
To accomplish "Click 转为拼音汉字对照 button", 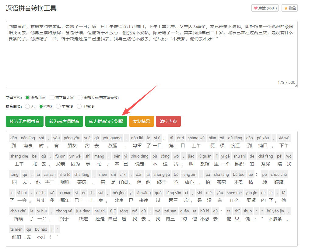I will click(106, 121).
